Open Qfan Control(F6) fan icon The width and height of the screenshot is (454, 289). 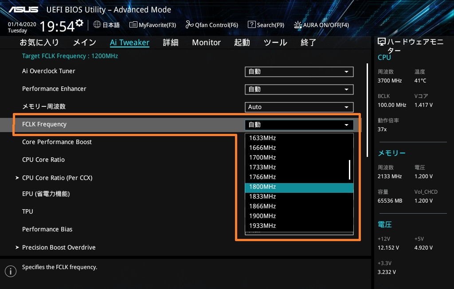(x=189, y=25)
